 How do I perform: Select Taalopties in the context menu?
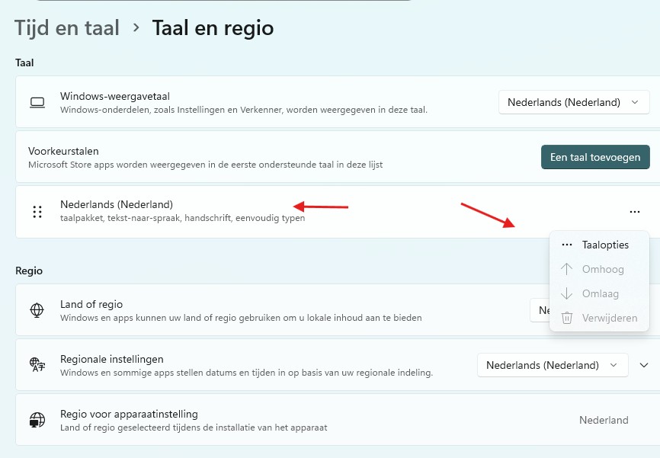pos(599,245)
